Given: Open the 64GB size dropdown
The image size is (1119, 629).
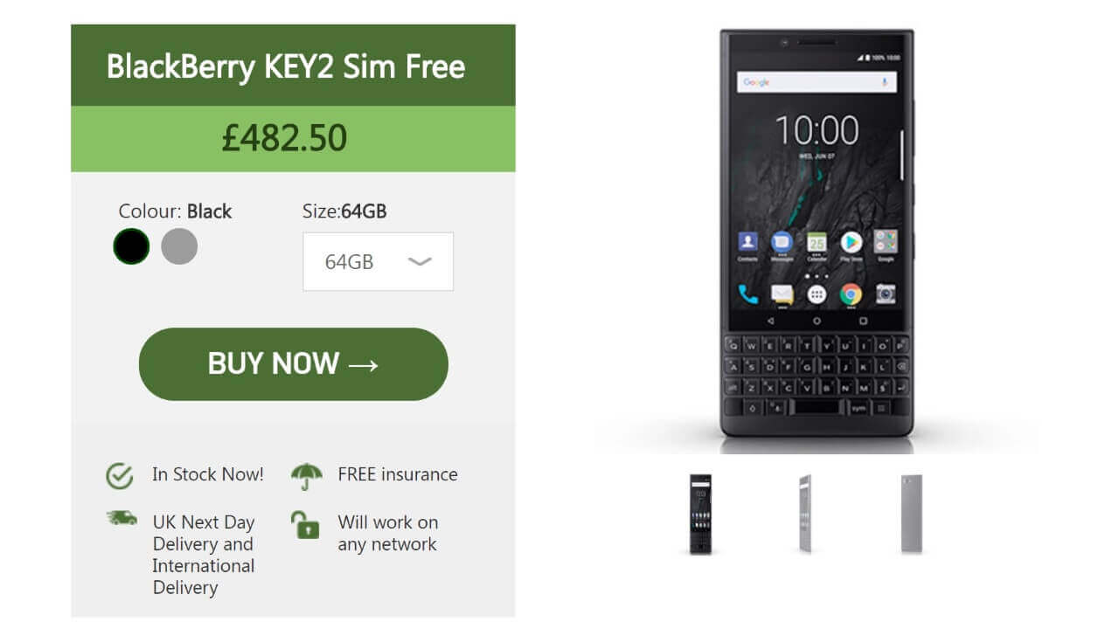Looking at the screenshot, I should pyautogui.click(x=378, y=261).
